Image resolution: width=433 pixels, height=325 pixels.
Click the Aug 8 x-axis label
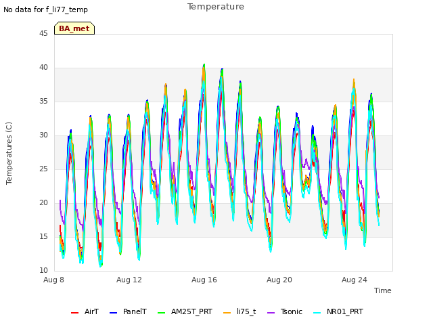53,280
